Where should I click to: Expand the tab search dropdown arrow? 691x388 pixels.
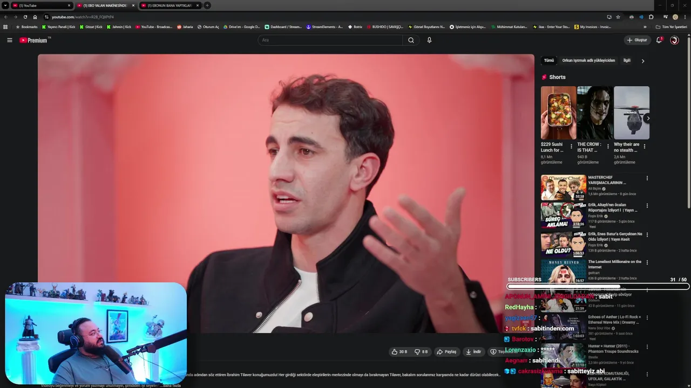click(x=5, y=5)
